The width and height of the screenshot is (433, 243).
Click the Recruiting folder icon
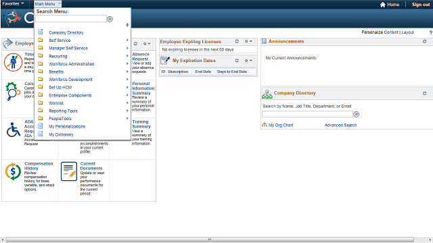coord(41,55)
